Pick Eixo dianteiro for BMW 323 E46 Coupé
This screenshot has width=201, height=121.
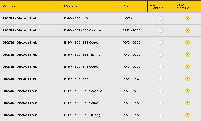[161, 67]
